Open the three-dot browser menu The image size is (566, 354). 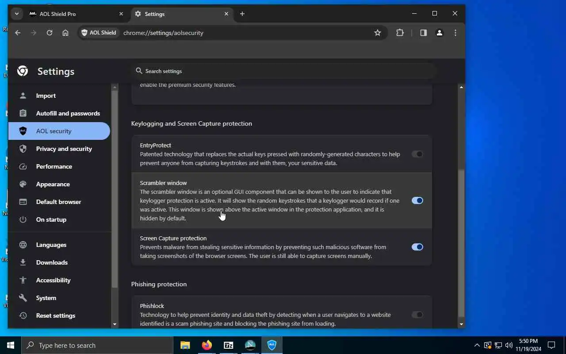pos(455,33)
